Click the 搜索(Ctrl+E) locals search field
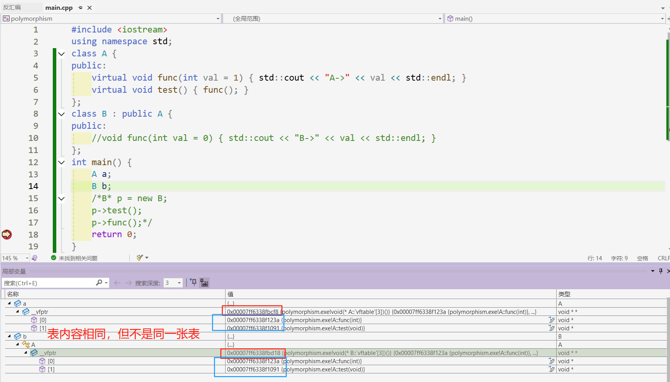This screenshot has width=670, height=382. (49, 283)
